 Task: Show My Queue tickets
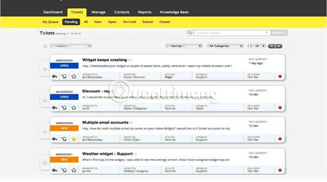tap(50, 22)
